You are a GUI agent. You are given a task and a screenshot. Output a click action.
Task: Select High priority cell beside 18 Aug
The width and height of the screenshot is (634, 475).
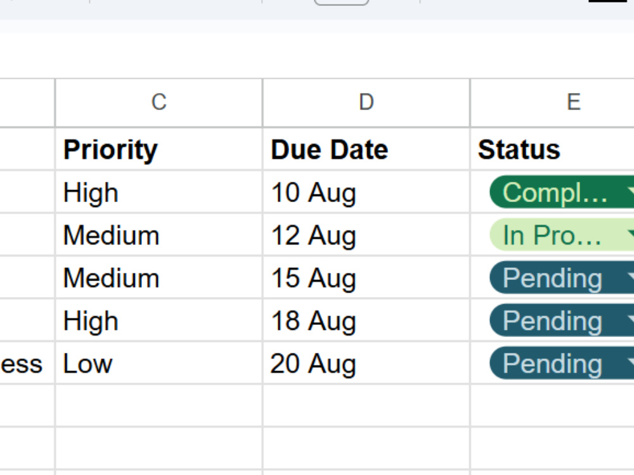point(159,320)
